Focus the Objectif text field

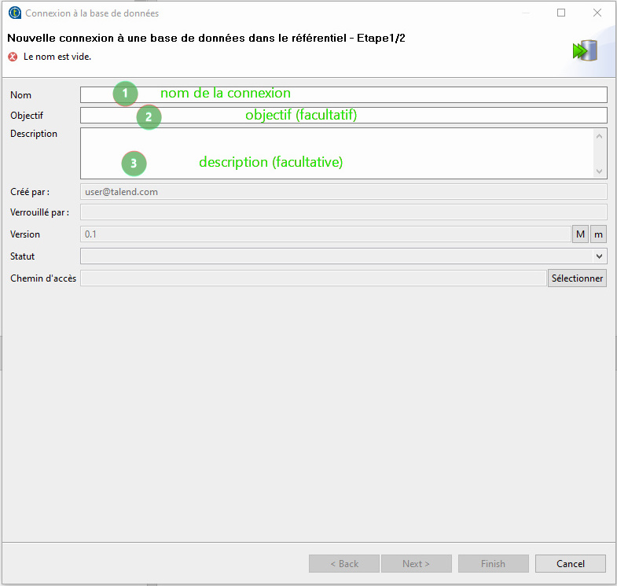click(x=343, y=116)
